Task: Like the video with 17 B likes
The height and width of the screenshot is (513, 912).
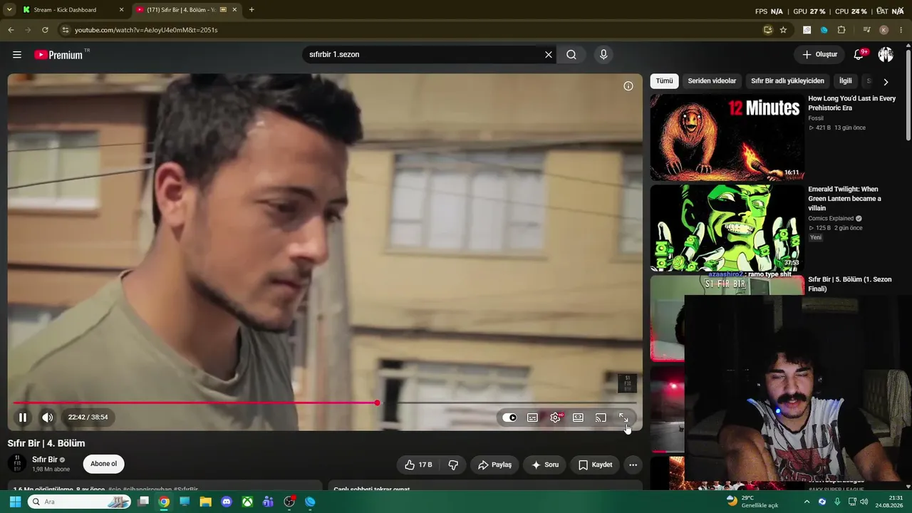Action: pos(418,465)
